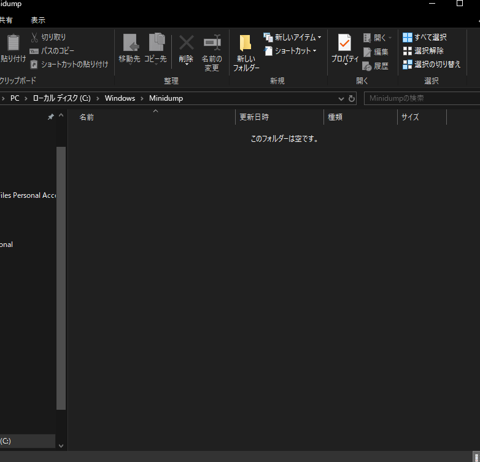Open the コピー先 copy-to button
Viewport: 480px width, 462px height.
(156, 48)
